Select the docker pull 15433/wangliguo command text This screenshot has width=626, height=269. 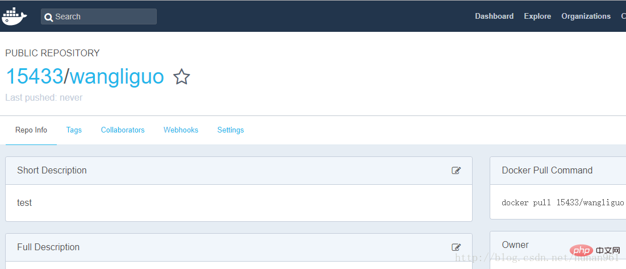562,202
